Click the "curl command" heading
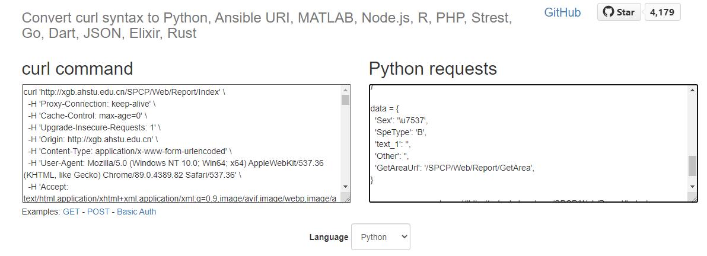Image resolution: width=707 pixels, height=256 pixels. (x=77, y=69)
